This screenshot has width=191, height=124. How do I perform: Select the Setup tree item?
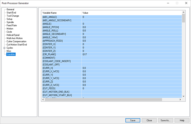(9, 19)
